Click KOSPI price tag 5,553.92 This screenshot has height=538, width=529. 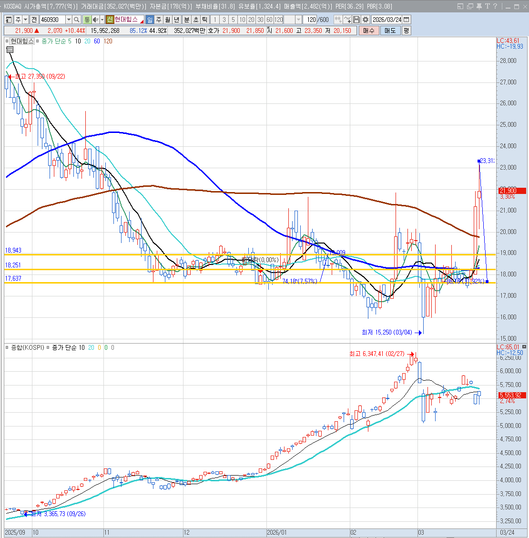click(x=512, y=395)
